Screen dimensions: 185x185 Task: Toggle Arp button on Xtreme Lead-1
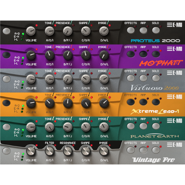143,102
